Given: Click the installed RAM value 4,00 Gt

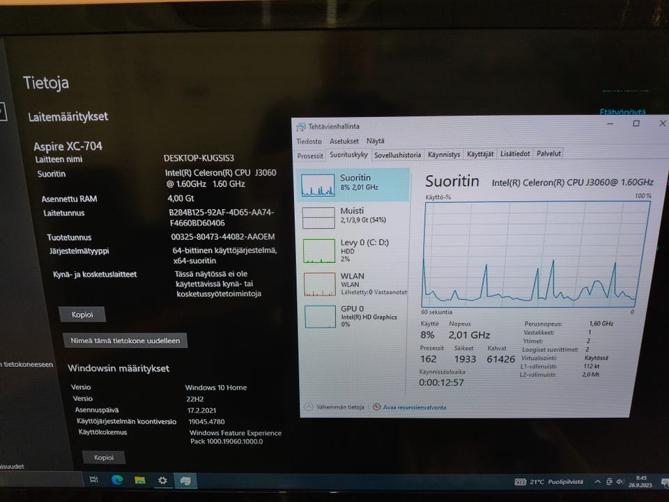Looking at the screenshot, I should [x=181, y=199].
